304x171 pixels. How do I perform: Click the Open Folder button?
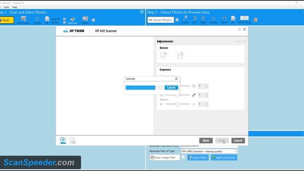(x=198, y=158)
